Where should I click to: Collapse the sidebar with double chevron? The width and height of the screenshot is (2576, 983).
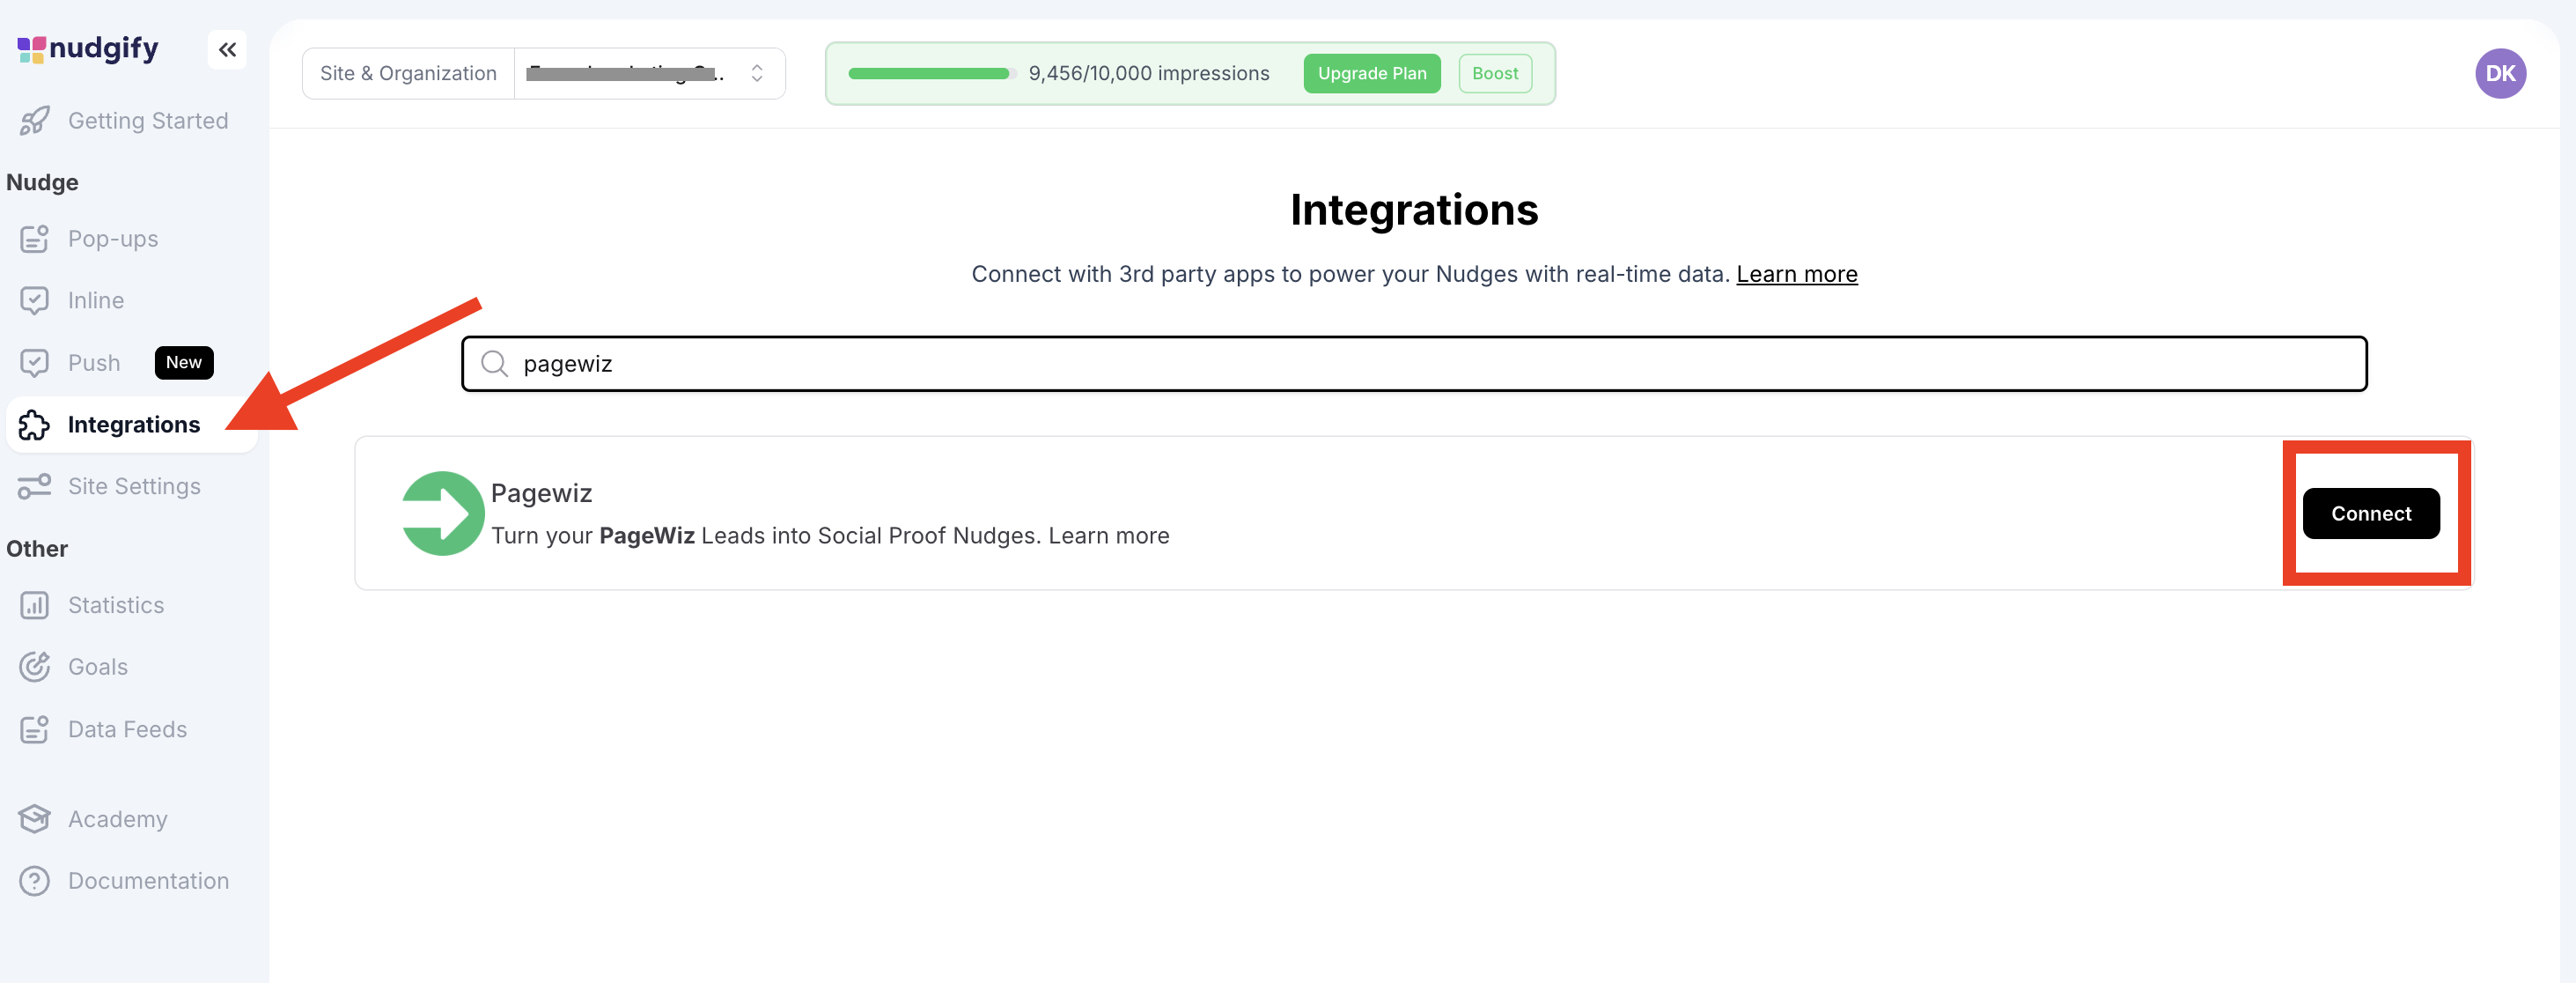click(x=227, y=49)
